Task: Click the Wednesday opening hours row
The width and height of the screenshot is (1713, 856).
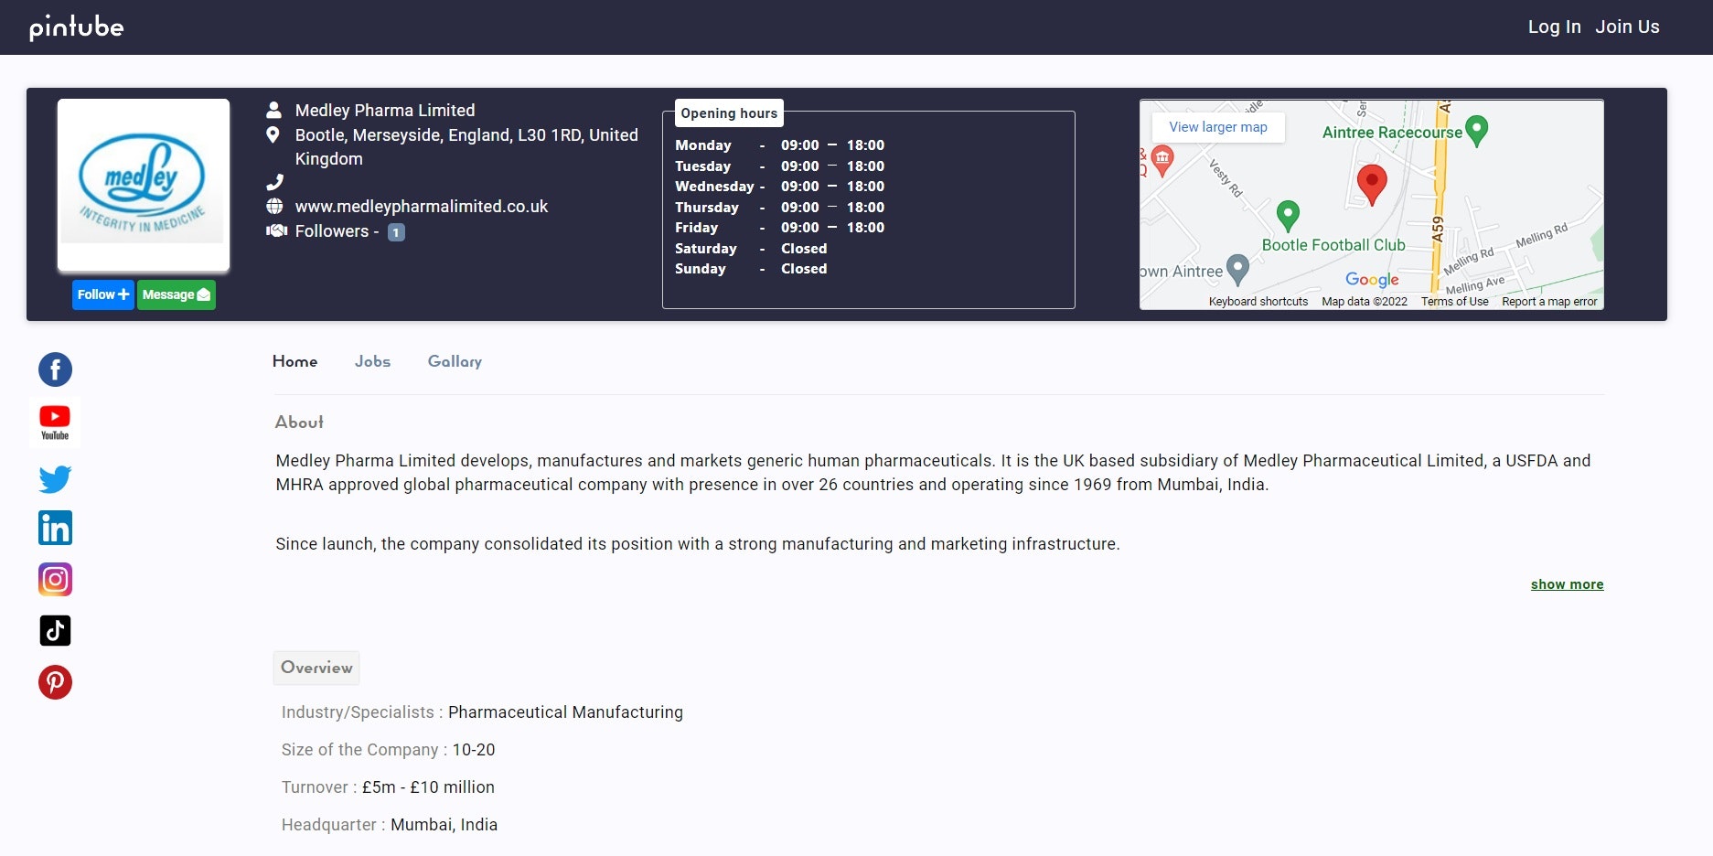Action: (779, 187)
